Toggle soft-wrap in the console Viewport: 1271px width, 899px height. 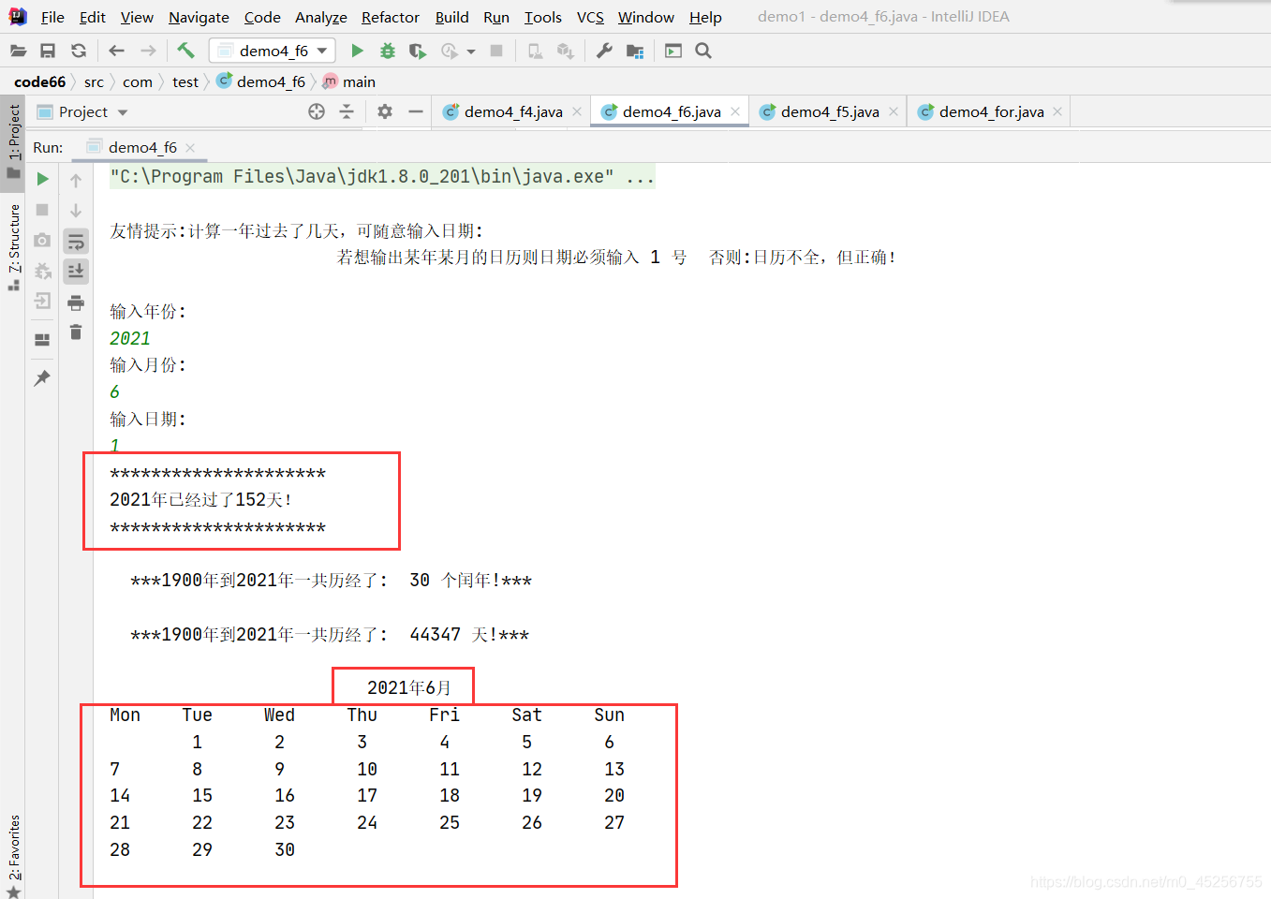click(x=76, y=242)
